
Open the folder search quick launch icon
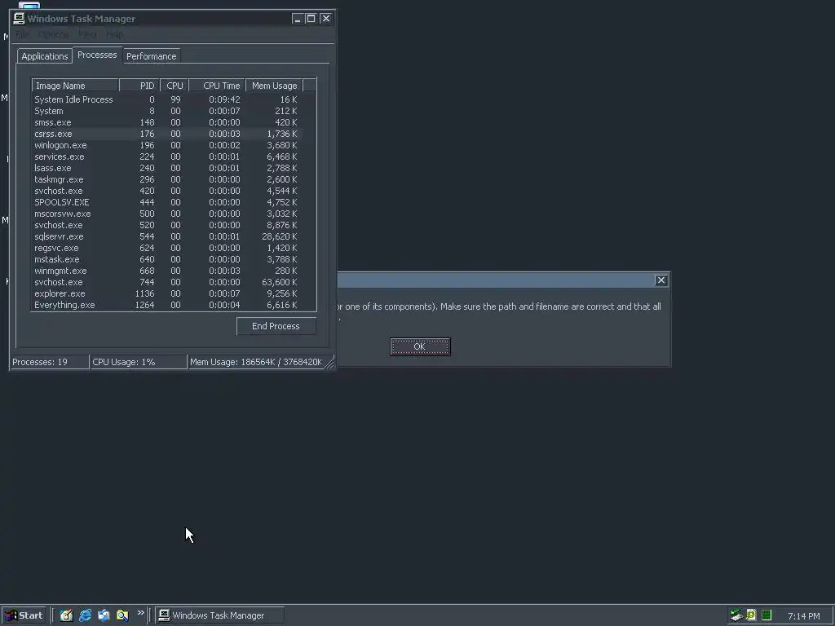pos(122,615)
